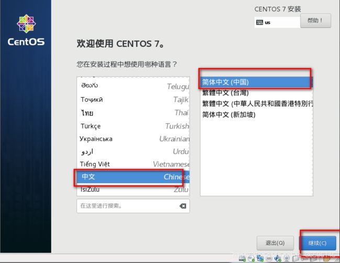Viewport: 340px width, 263px height.
Task: Select Urdu language row
Action: 133,151
